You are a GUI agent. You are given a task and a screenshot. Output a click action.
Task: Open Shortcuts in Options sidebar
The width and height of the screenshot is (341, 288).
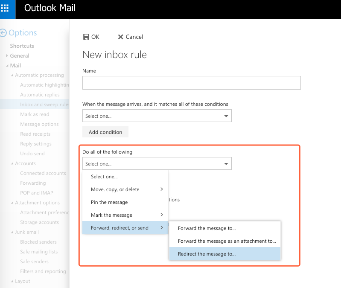(22, 46)
